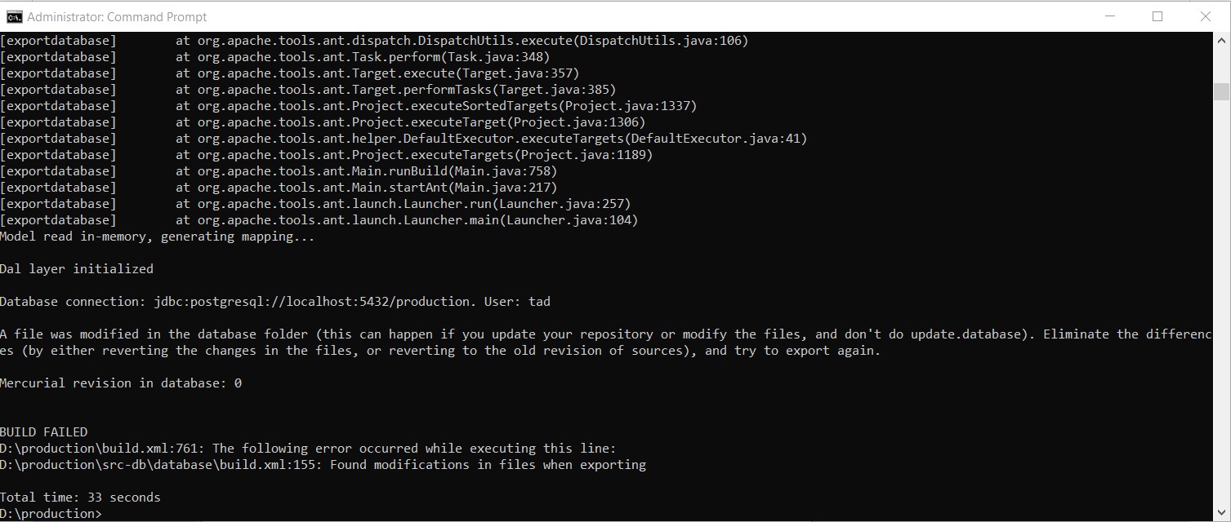The height and width of the screenshot is (522, 1231).
Task: Click the DispatchUtils.execute stack trace line
Action: 462,41
